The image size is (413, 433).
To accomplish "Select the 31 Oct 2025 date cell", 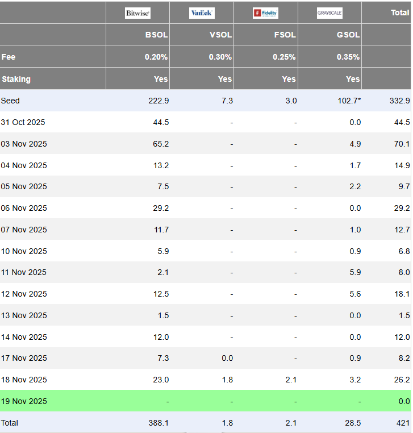I will [x=23, y=122].
